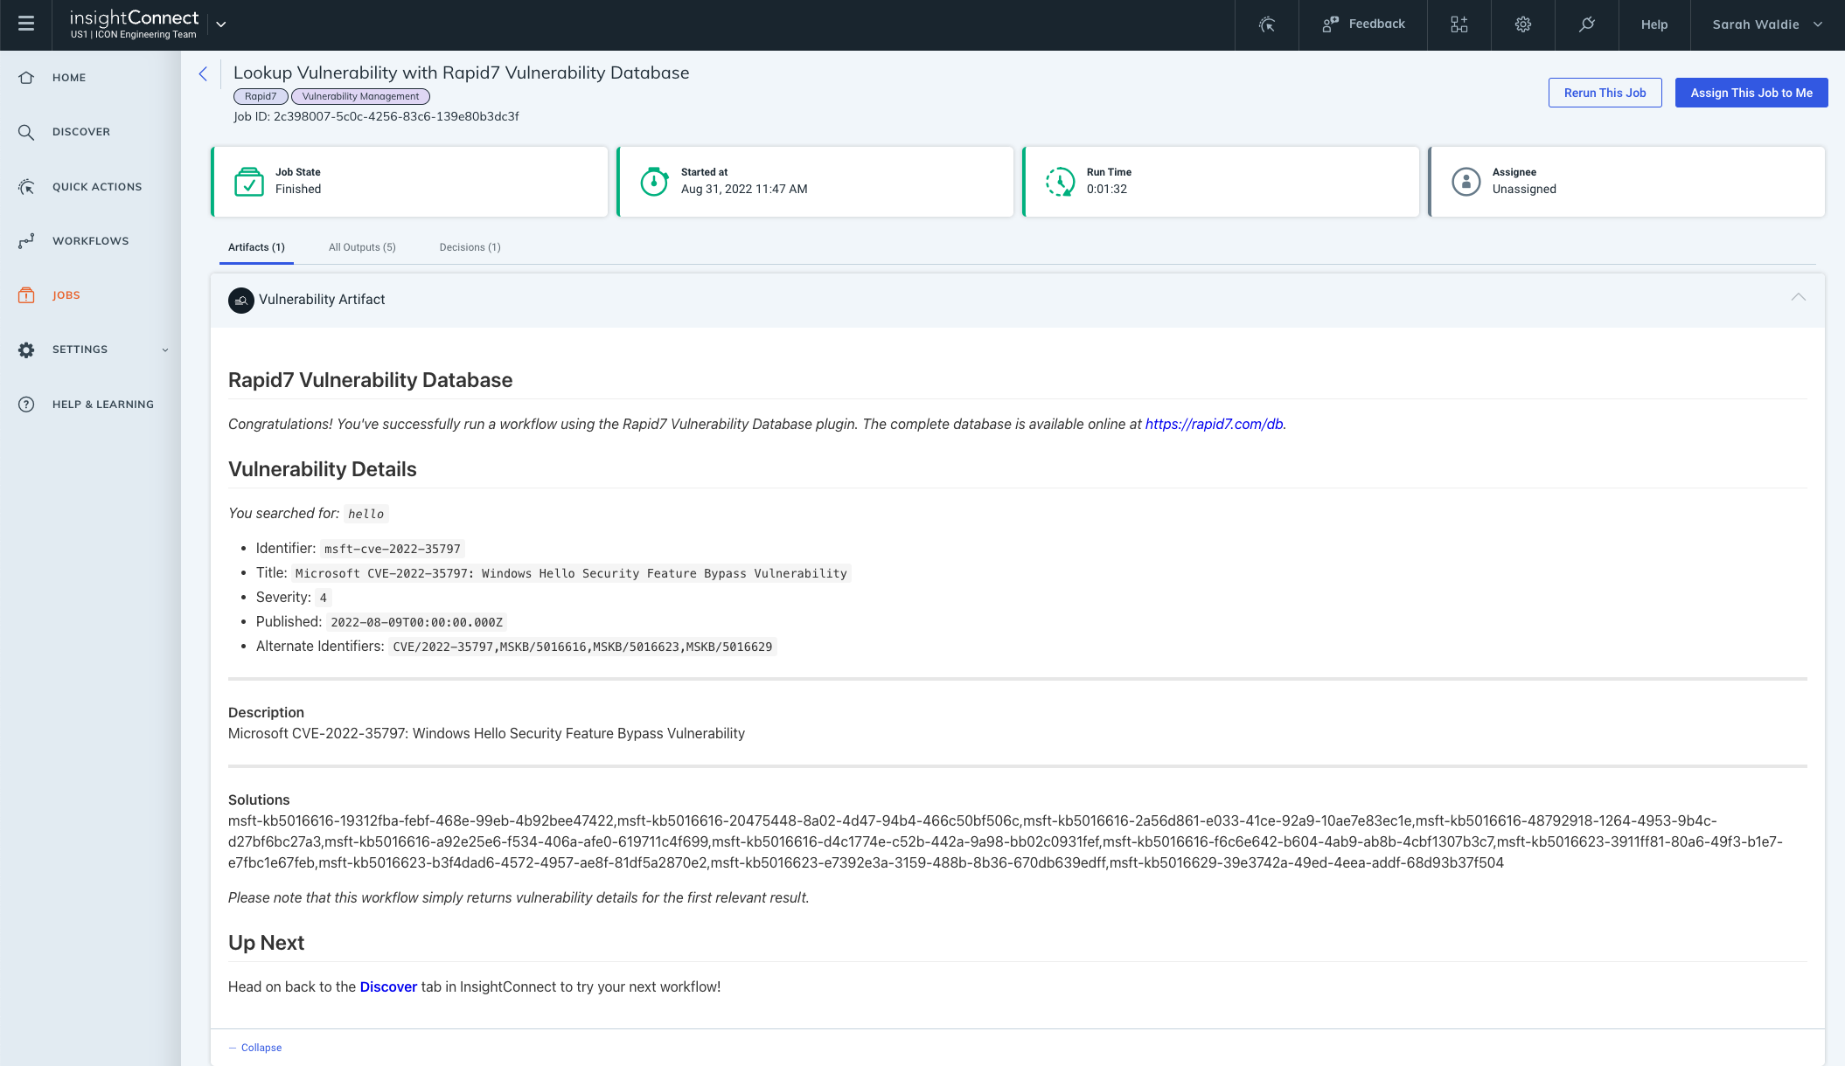Open quick actions icon in top bar
The height and width of the screenshot is (1066, 1845).
(1267, 24)
